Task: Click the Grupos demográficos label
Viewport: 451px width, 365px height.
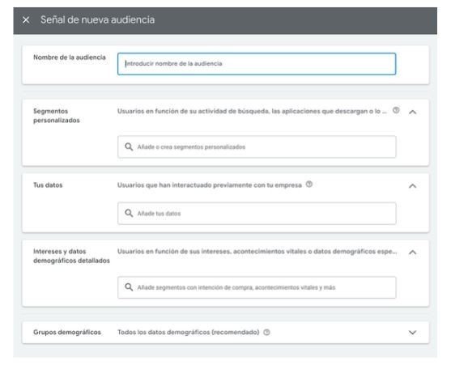Action: (67, 333)
